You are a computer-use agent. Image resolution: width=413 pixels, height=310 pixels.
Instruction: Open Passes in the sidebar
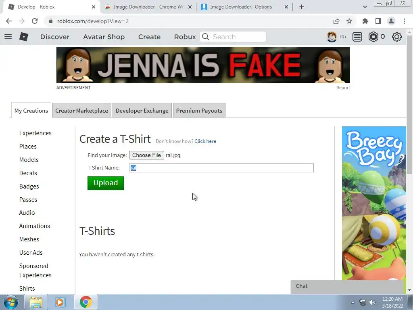coord(28,200)
